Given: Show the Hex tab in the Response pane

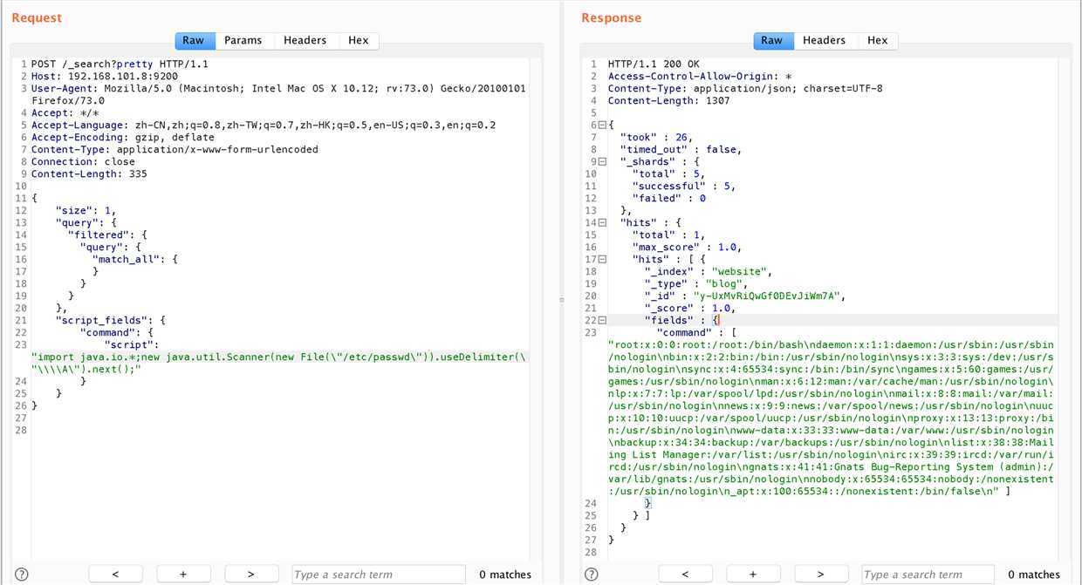Looking at the screenshot, I should pos(877,40).
